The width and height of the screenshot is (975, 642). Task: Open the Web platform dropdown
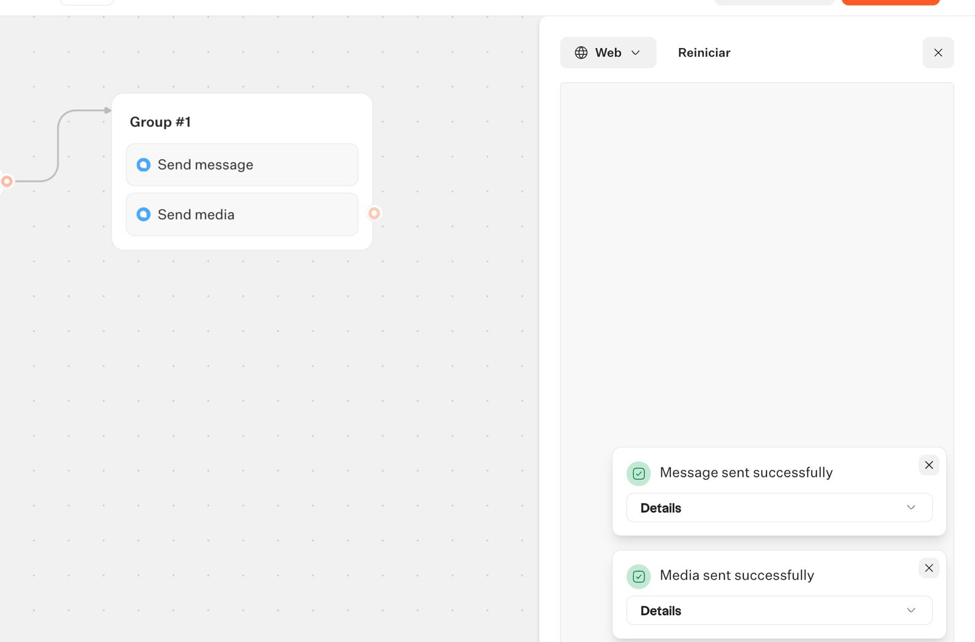click(608, 53)
